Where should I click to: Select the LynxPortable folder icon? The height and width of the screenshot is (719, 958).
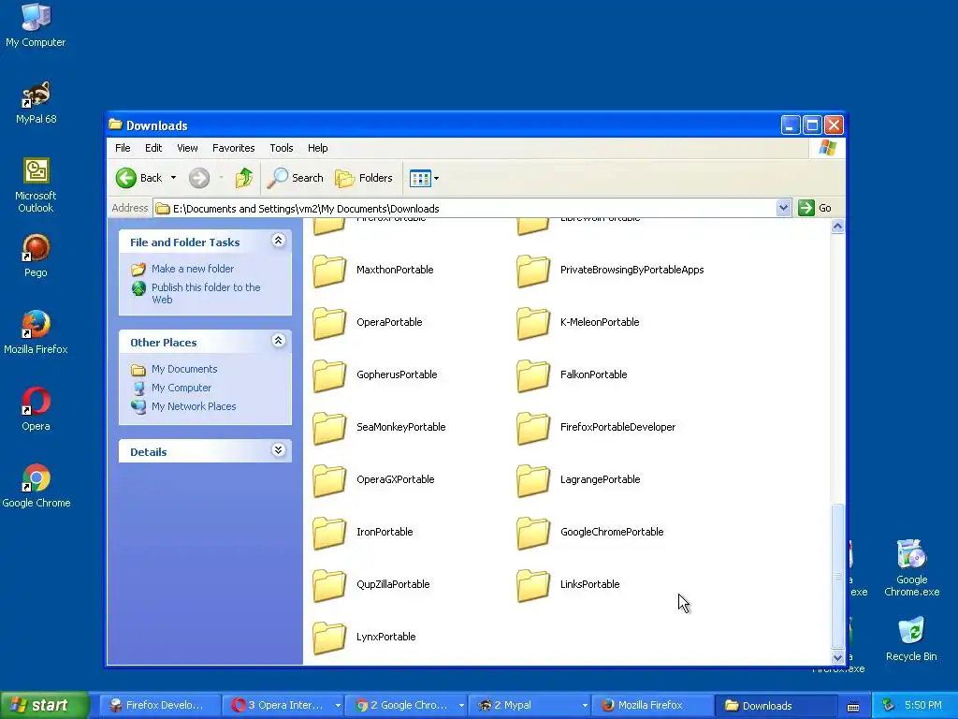point(329,638)
